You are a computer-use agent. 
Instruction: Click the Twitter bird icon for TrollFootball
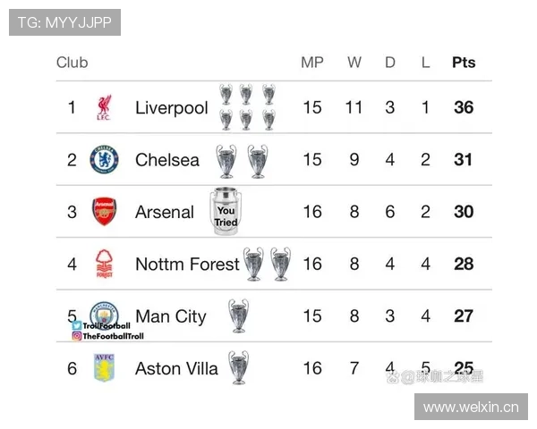pyautogui.click(x=77, y=326)
